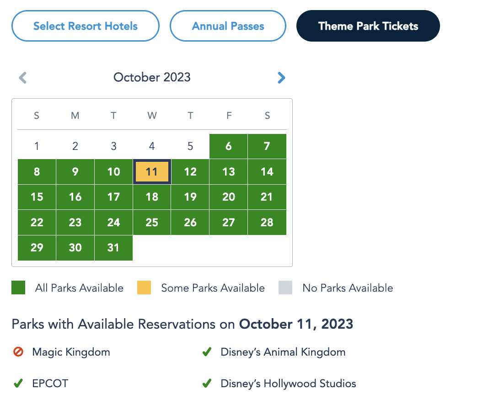Open the Annual Passes tab

click(228, 26)
